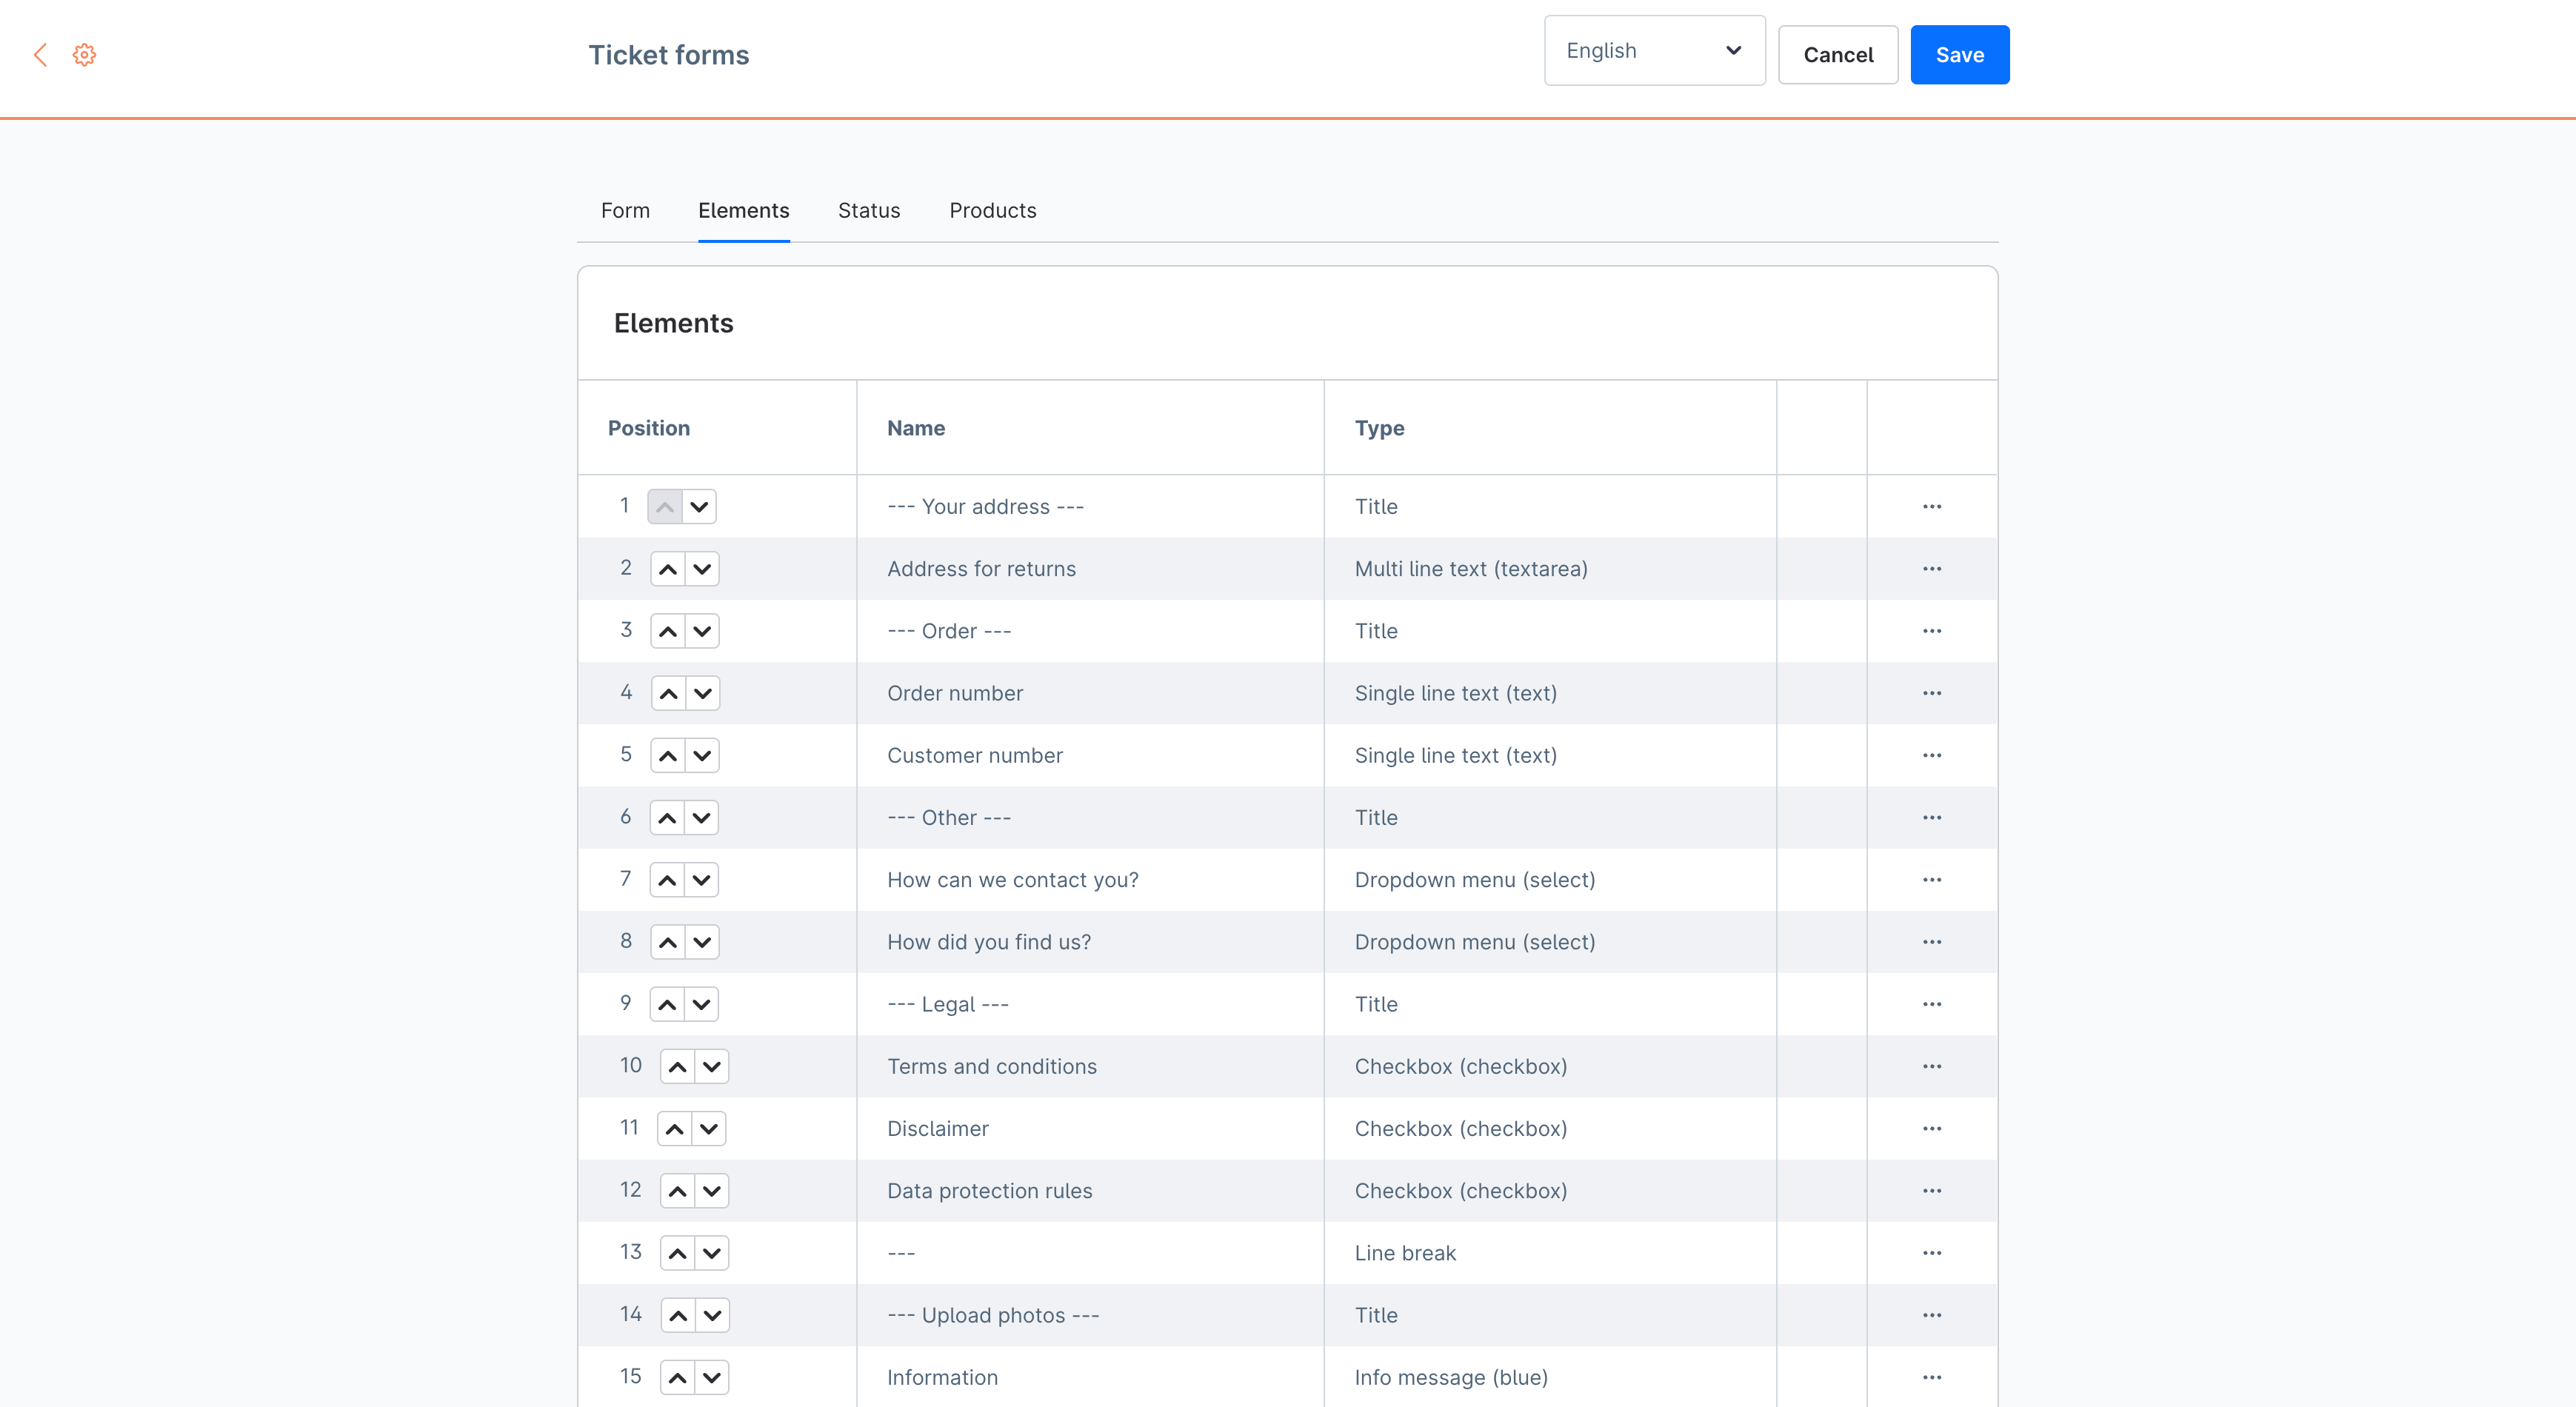Click the 'Customer number' name cell
2576x1407 pixels.
pyautogui.click(x=1091, y=756)
